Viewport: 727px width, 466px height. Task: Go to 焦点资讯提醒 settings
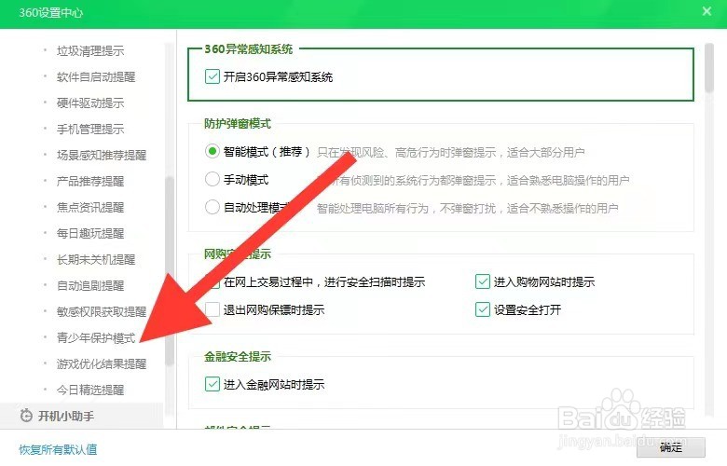(90, 207)
